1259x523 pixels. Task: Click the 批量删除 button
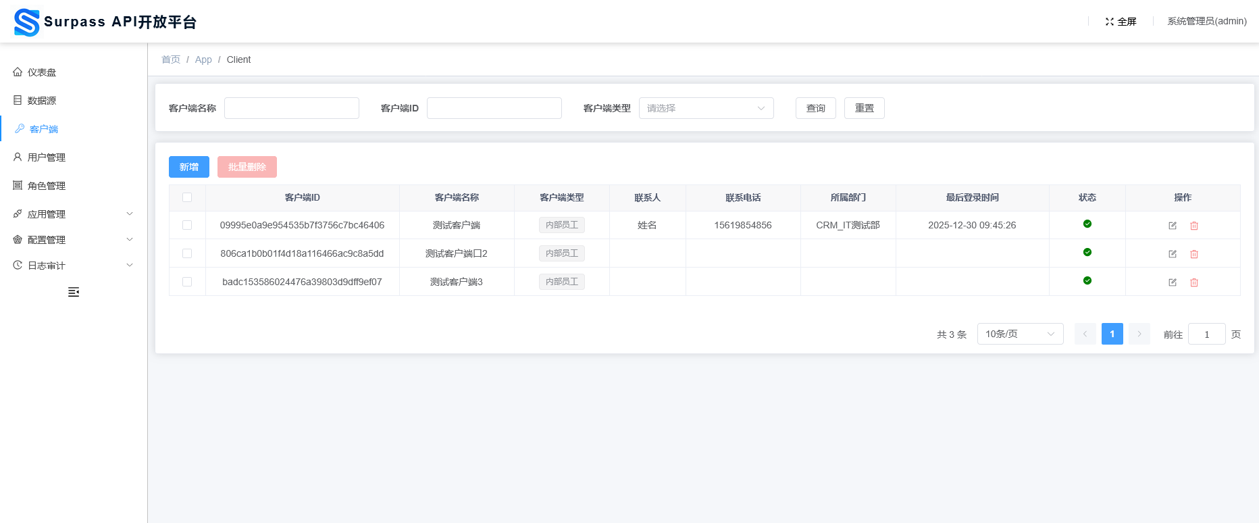[247, 167]
